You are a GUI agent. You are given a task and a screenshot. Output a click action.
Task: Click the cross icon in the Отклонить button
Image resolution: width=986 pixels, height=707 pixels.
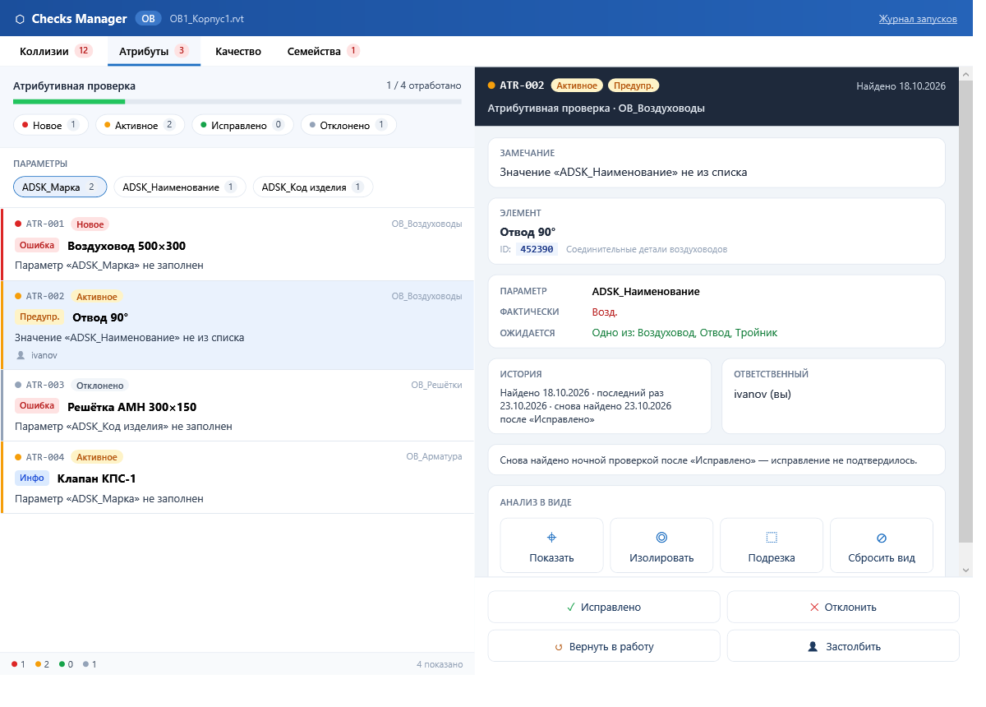[x=814, y=608]
